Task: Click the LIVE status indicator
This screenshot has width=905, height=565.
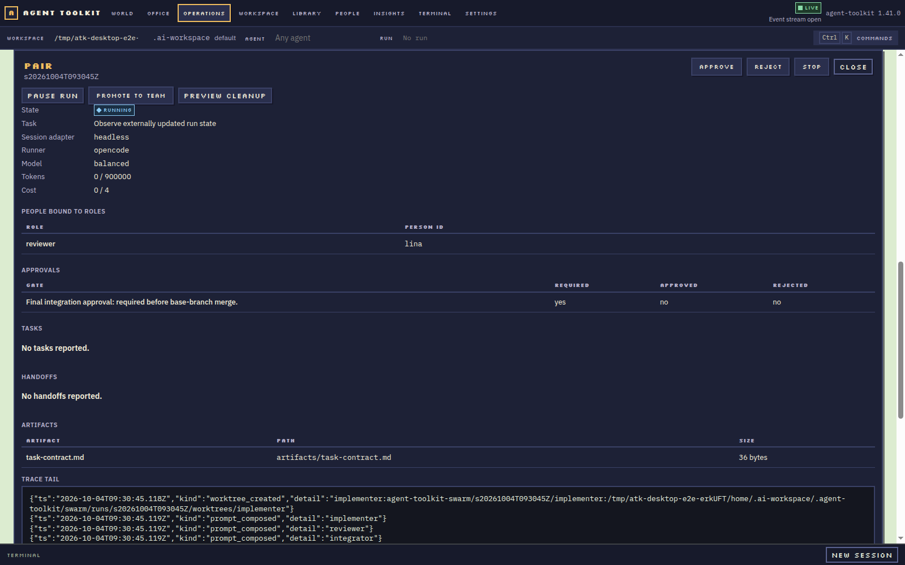Action: [x=808, y=8]
